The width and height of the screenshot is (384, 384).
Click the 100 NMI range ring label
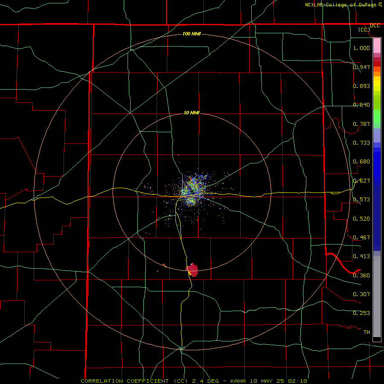(x=192, y=34)
